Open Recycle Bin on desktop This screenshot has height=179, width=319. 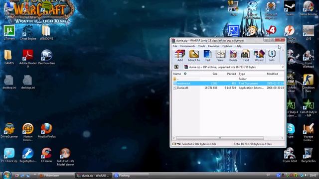pyautogui.click(x=308, y=155)
